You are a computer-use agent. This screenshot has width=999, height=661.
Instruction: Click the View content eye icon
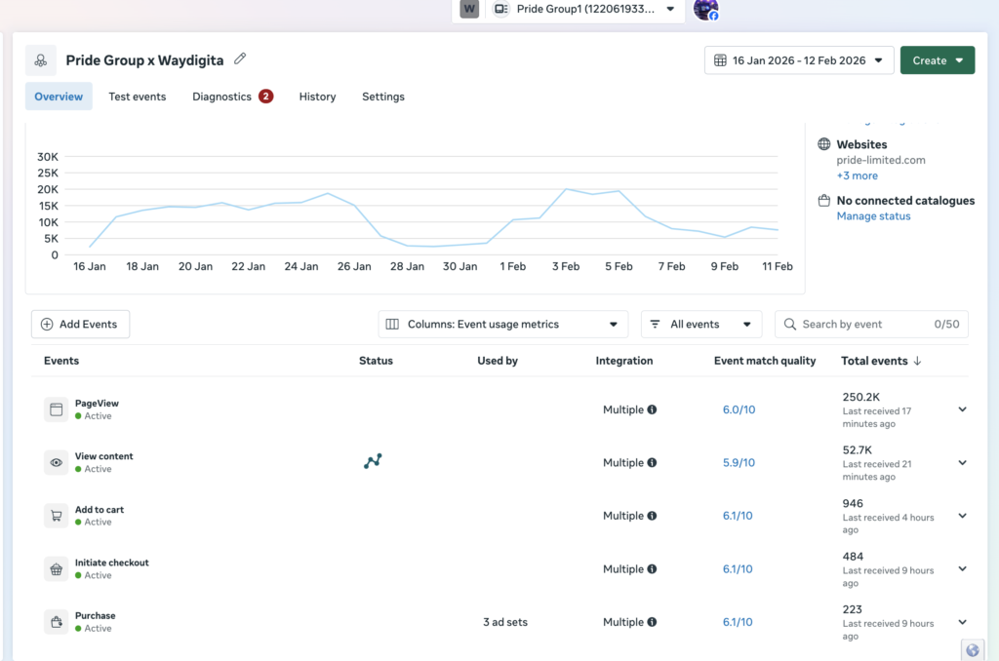[x=57, y=463]
